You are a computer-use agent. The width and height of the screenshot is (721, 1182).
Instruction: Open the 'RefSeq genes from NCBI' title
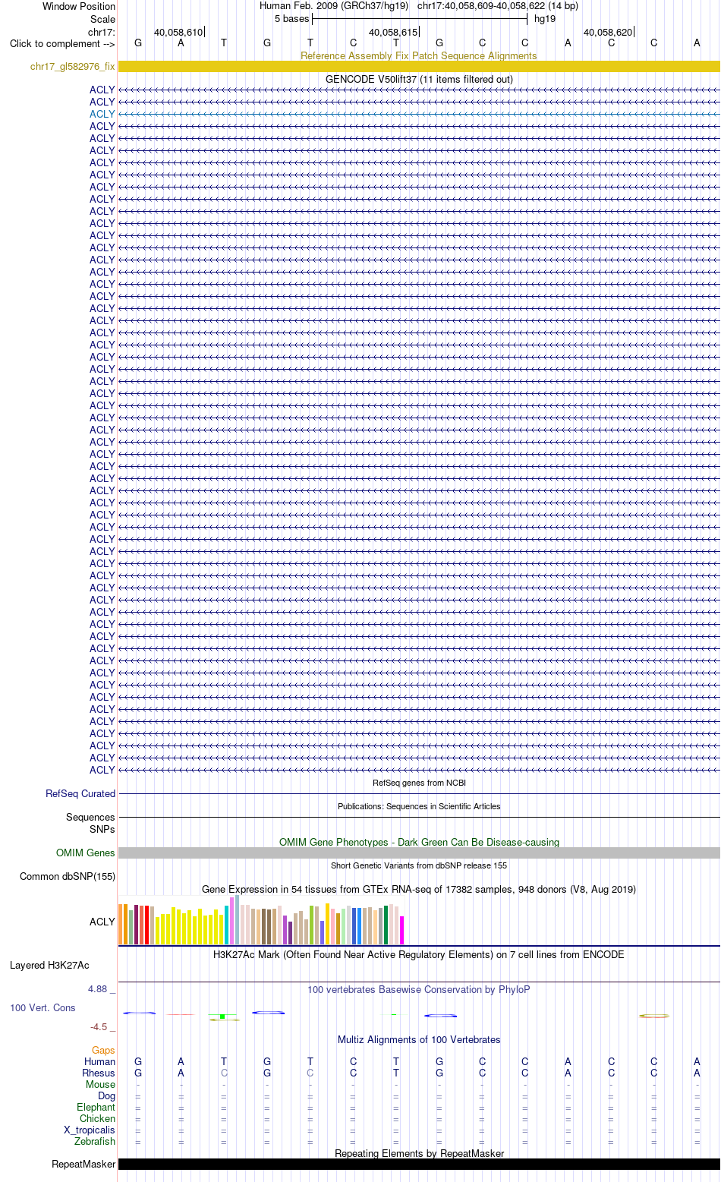(x=419, y=783)
